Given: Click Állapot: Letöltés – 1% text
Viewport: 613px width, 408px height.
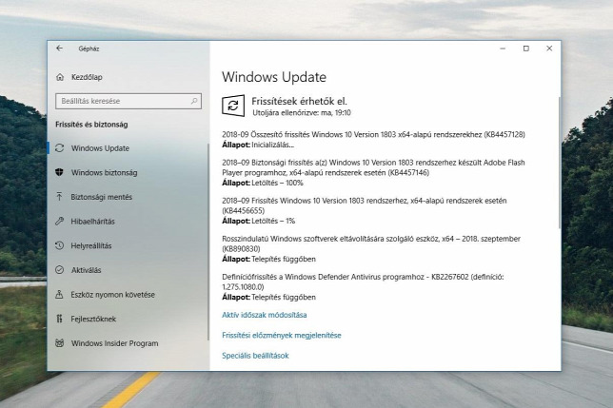Looking at the screenshot, I should (258, 221).
